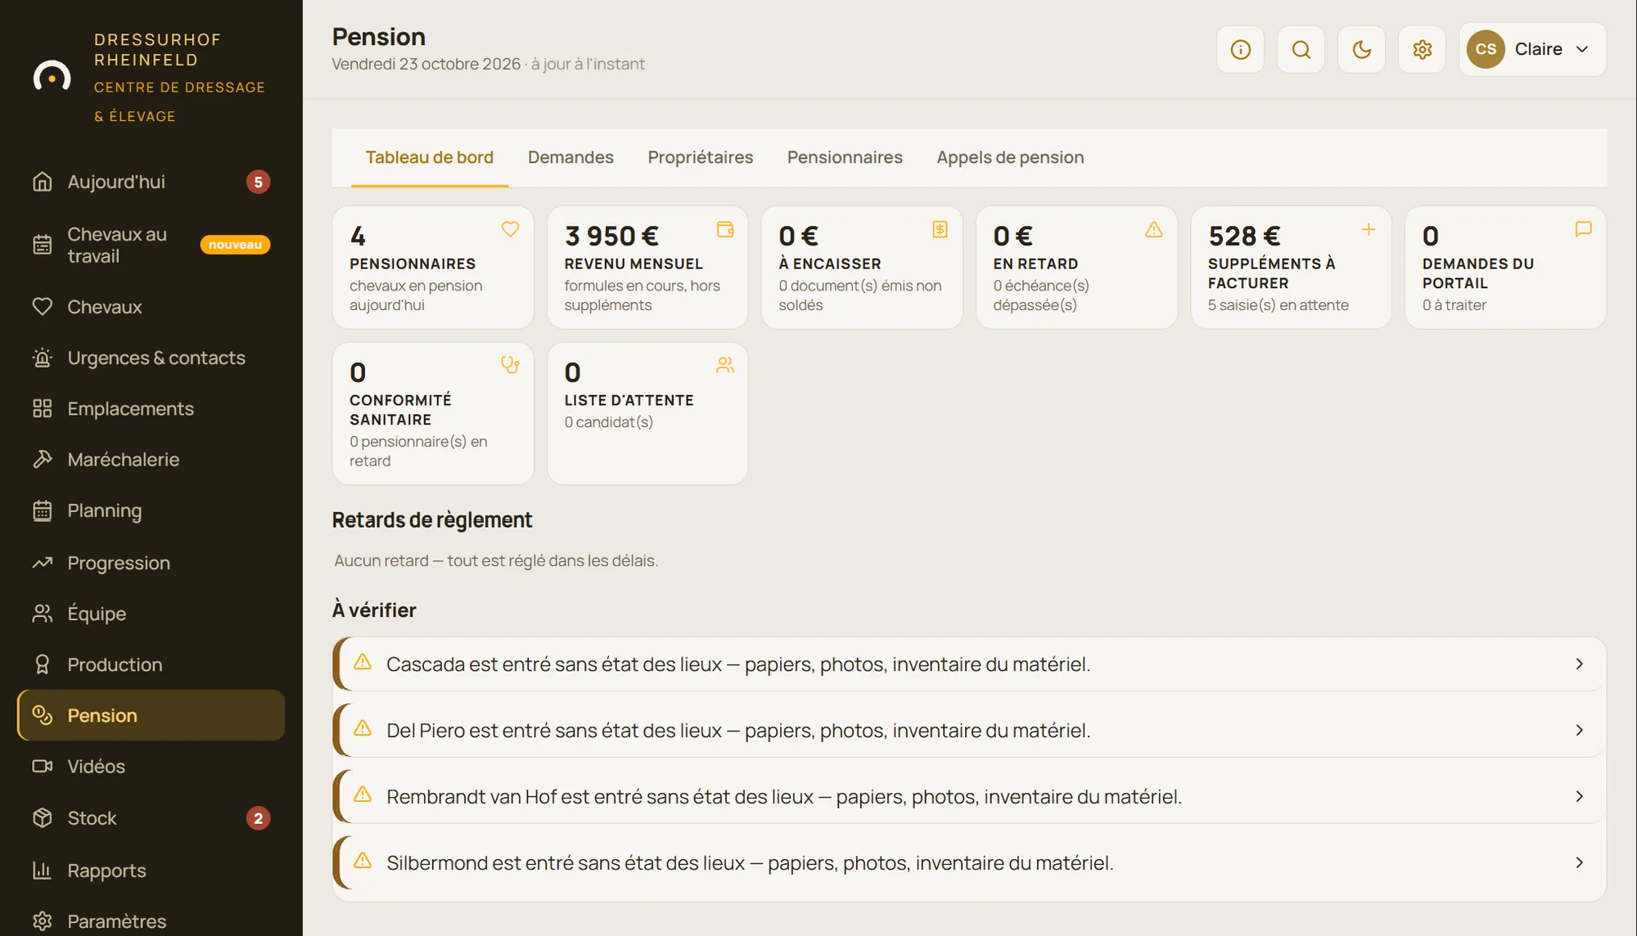Viewport: 1637px width, 936px height.
Task: Open the info icon in the header
Action: point(1240,49)
